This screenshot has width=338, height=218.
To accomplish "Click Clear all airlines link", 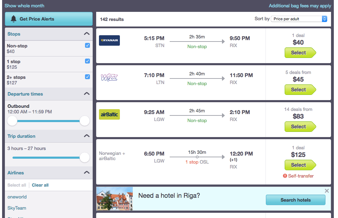I will (x=40, y=185).
